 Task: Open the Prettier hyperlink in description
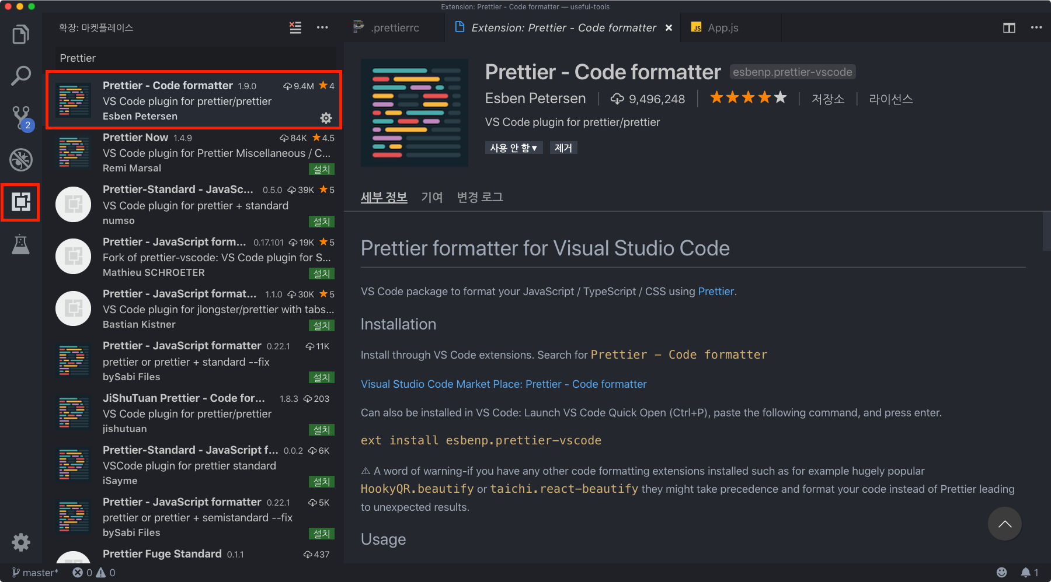tap(716, 292)
